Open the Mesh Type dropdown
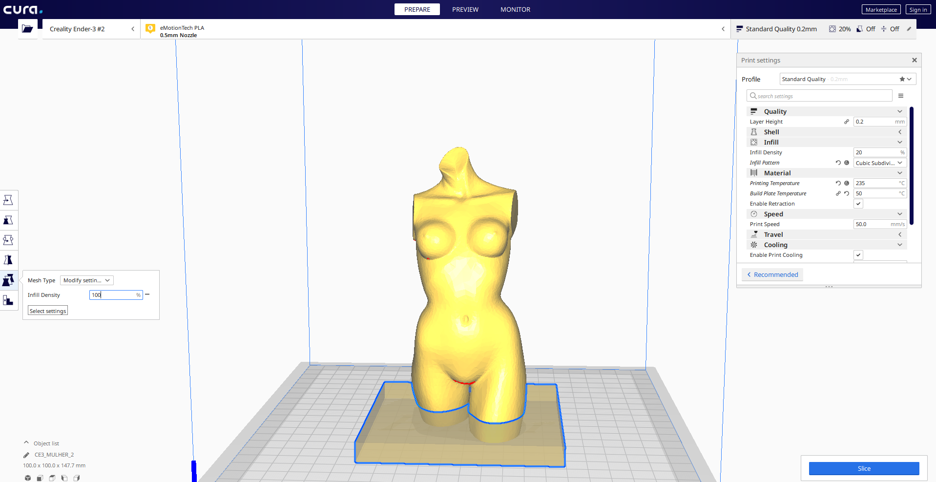The height and width of the screenshot is (482, 936). [87, 280]
